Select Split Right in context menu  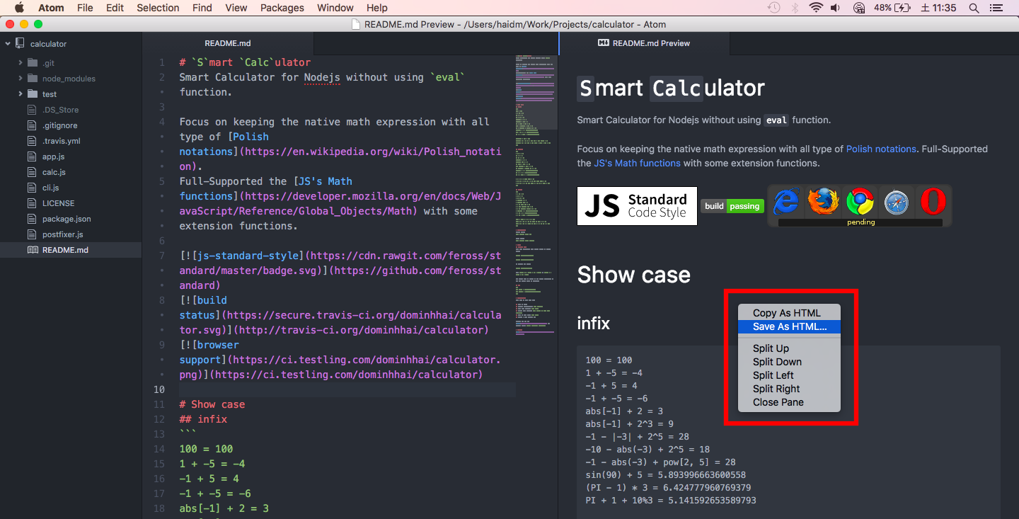point(789,389)
